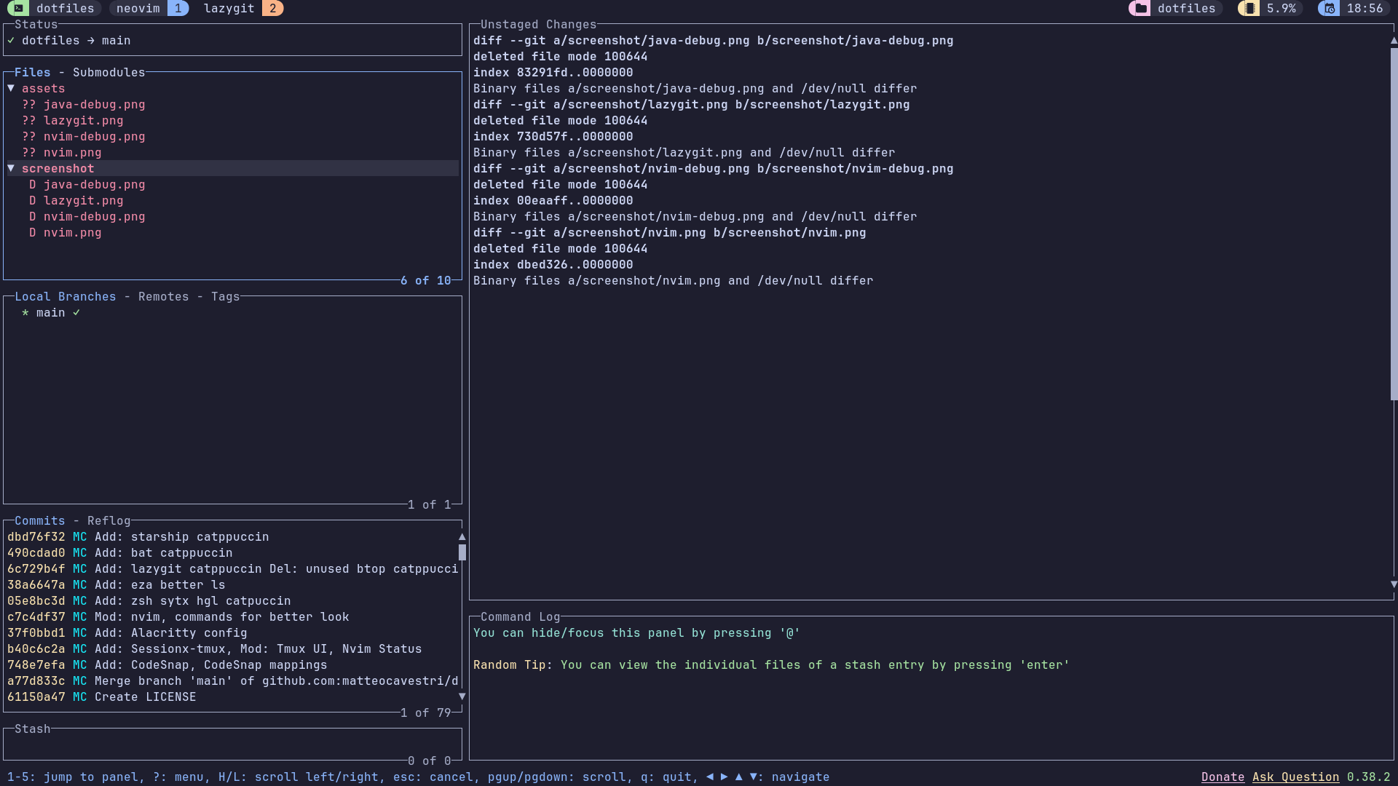This screenshot has width=1398, height=786.
Task: Click the clock icon beside 18:56
Action: coord(1330,9)
